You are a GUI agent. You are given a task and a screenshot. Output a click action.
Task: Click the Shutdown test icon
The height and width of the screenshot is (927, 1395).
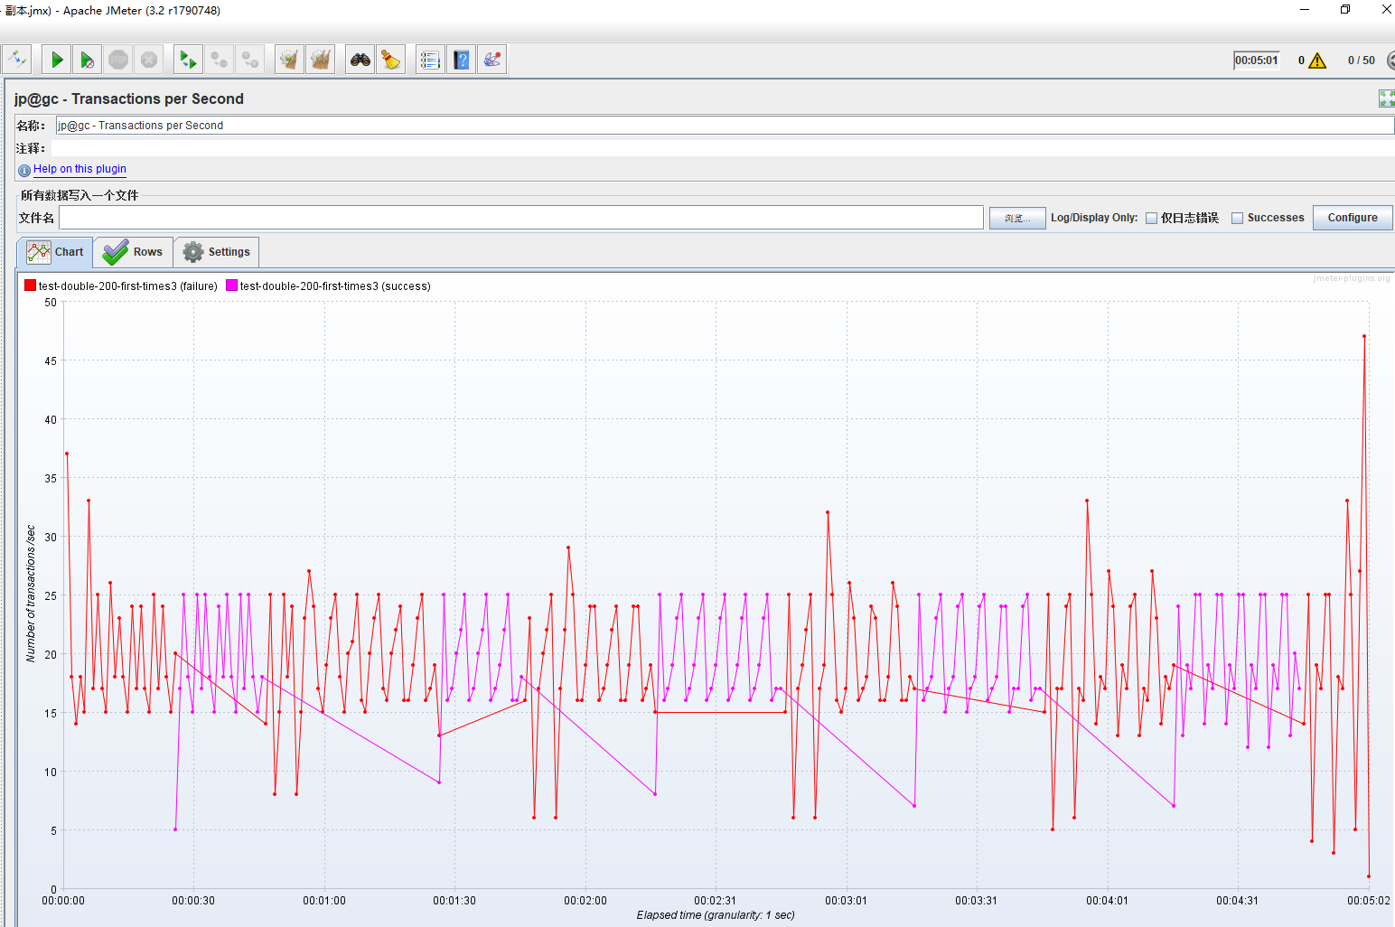point(149,60)
